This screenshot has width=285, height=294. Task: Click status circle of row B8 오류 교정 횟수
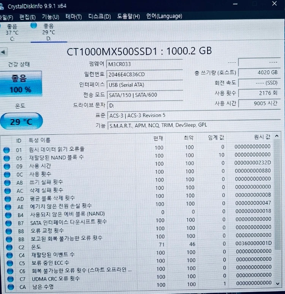pyautogui.click(x=9, y=231)
